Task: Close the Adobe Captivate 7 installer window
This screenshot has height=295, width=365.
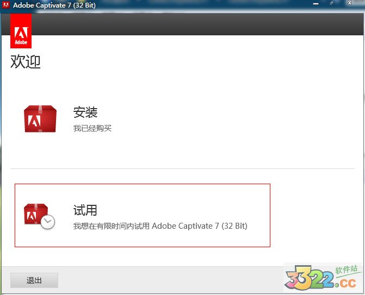Action: pyautogui.click(x=350, y=3)
